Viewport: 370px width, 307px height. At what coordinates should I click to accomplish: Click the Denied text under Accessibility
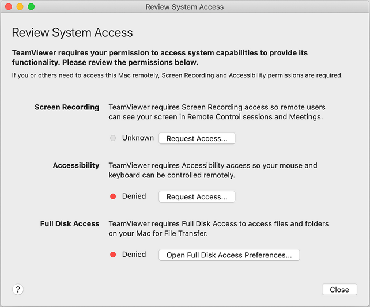[x=134, y=196]
